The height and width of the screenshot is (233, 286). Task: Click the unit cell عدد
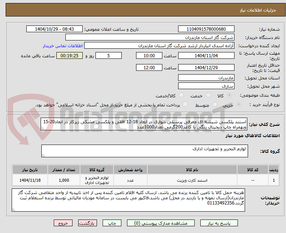click(x=130, y=180)
